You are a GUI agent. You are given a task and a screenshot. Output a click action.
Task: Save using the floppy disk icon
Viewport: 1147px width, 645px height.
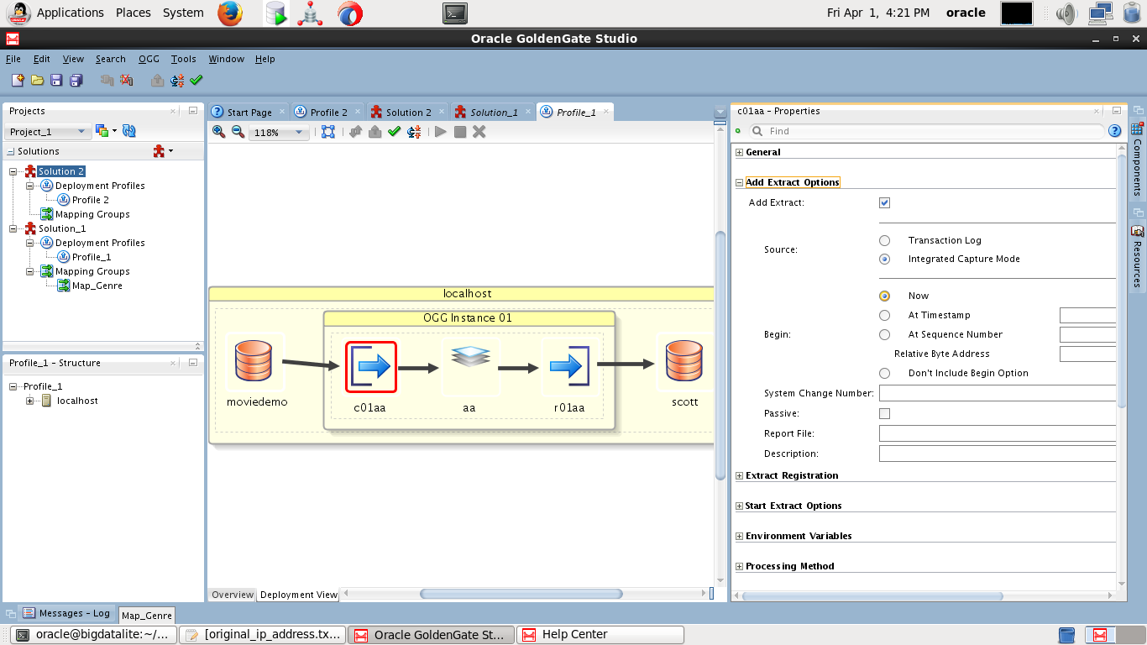point(57,80)
